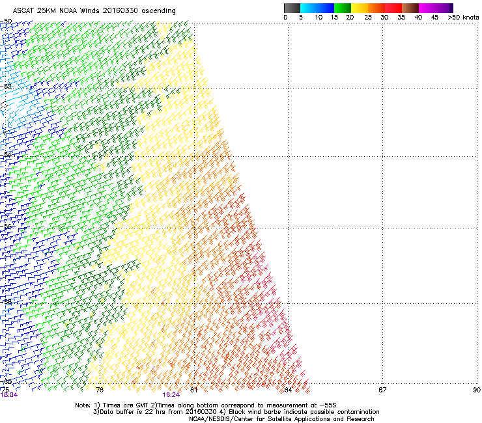The image size is (482, 423).
Task: Click the '20' legend label under the color bar
Action: pyautogui.click(x=350, y=18)
